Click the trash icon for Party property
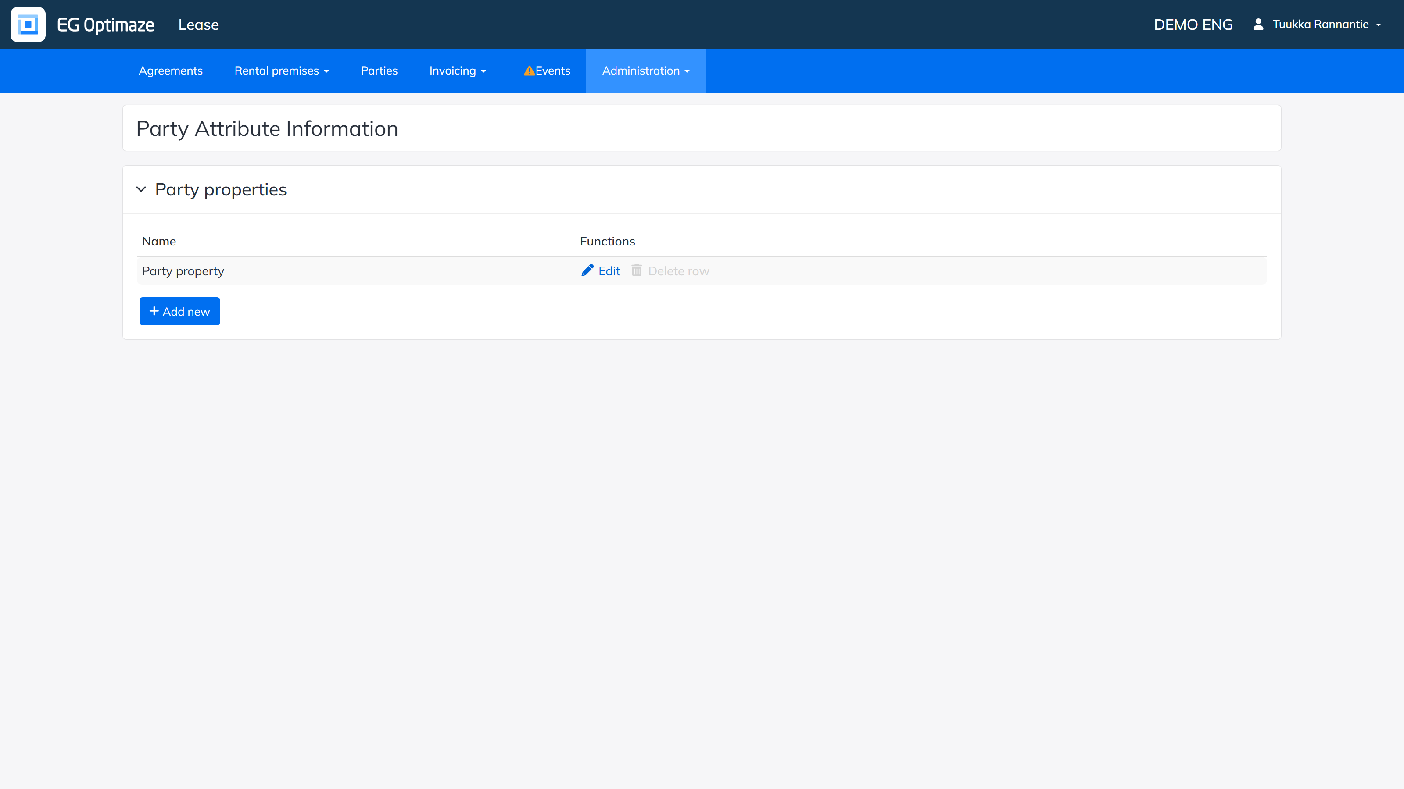Viewport: 1404px width, 789px height. click(637, 270)
